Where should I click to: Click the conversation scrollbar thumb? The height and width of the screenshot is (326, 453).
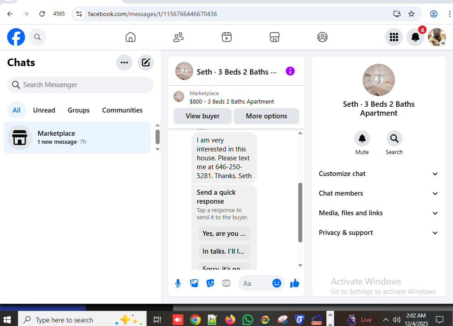300,212
